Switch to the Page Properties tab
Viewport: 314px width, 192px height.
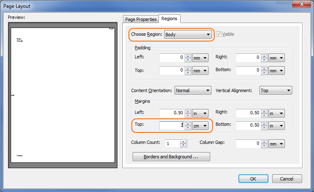[x=141, y=19]
